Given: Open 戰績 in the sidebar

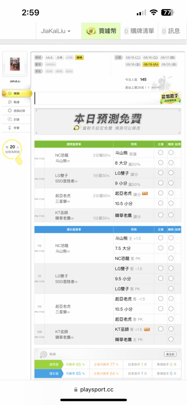Looking at the screenshot, I should pos(16,102).
